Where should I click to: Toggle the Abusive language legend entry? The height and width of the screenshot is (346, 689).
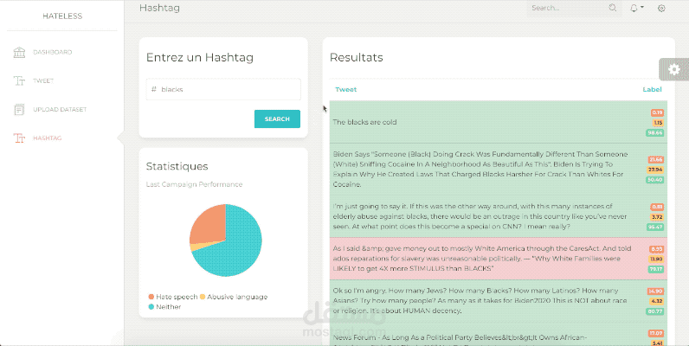tap(234, 297)
